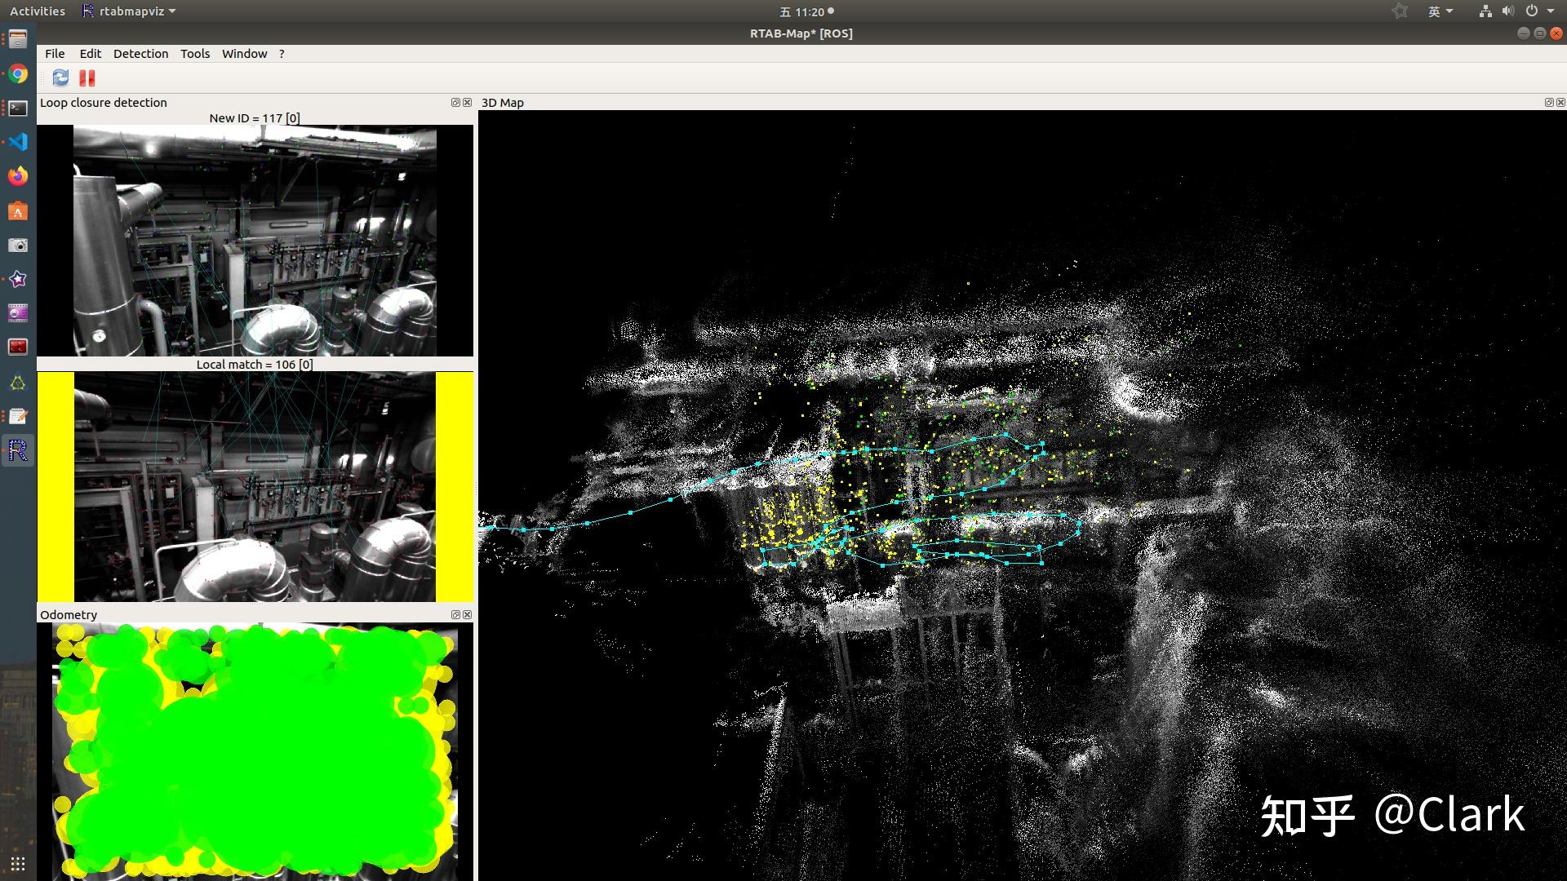
Task: Open the camera app from the dock
Action: point(17,245)
